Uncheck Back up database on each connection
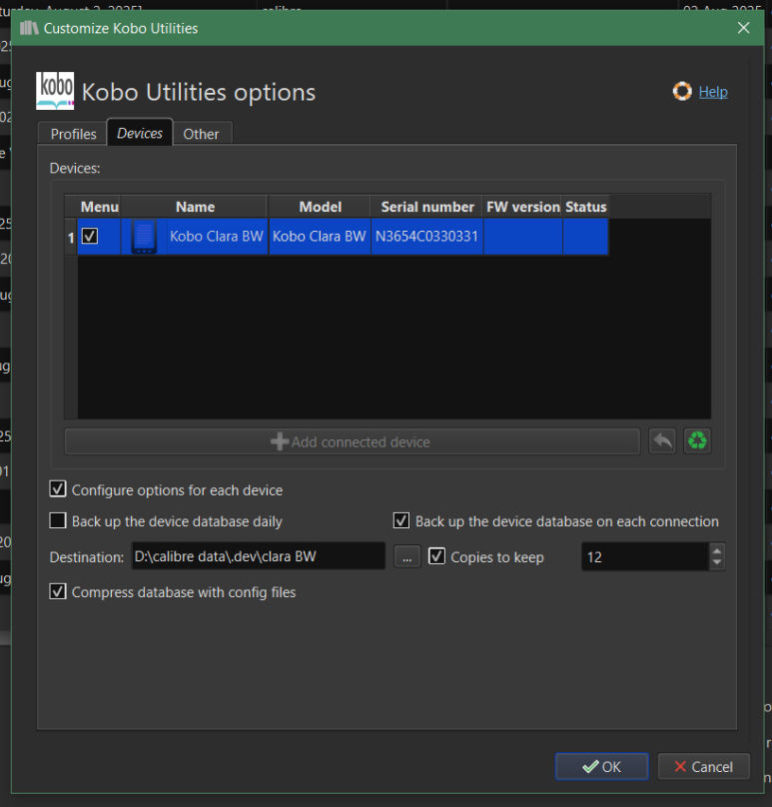772x807 pixels. (x=401, y=521)
